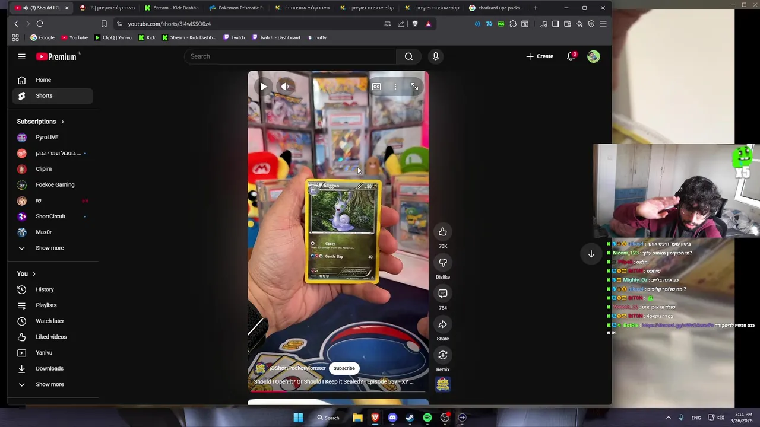Go to next Short with down arrow
Screen dimensions: 760x427
(x=591, y=254)
